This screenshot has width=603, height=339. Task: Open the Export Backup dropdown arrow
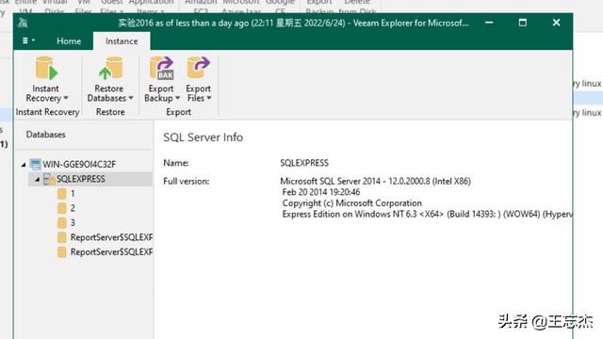click(177, 98)
